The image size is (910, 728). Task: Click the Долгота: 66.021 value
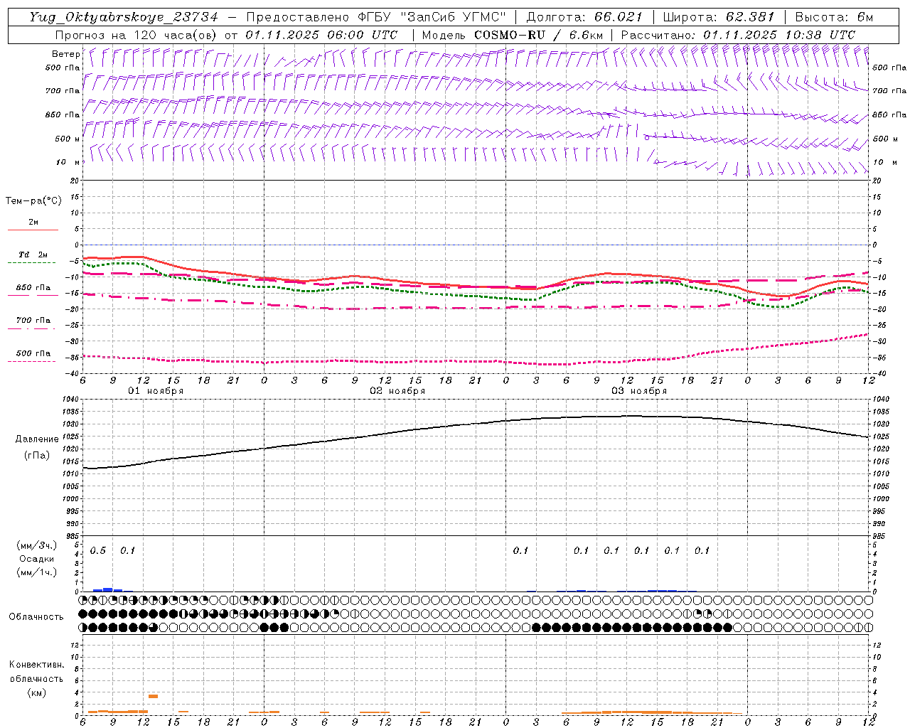[584, 17]
